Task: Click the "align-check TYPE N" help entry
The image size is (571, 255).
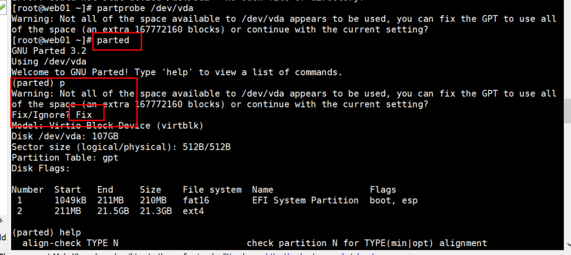Action: pos(70,243)
